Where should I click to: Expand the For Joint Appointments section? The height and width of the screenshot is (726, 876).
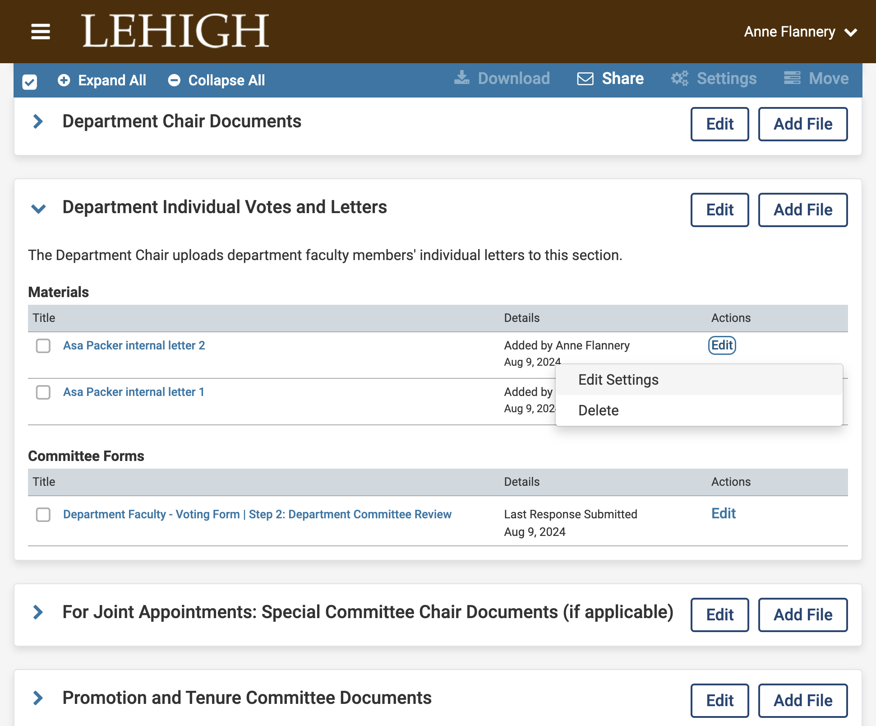[38, 612]
